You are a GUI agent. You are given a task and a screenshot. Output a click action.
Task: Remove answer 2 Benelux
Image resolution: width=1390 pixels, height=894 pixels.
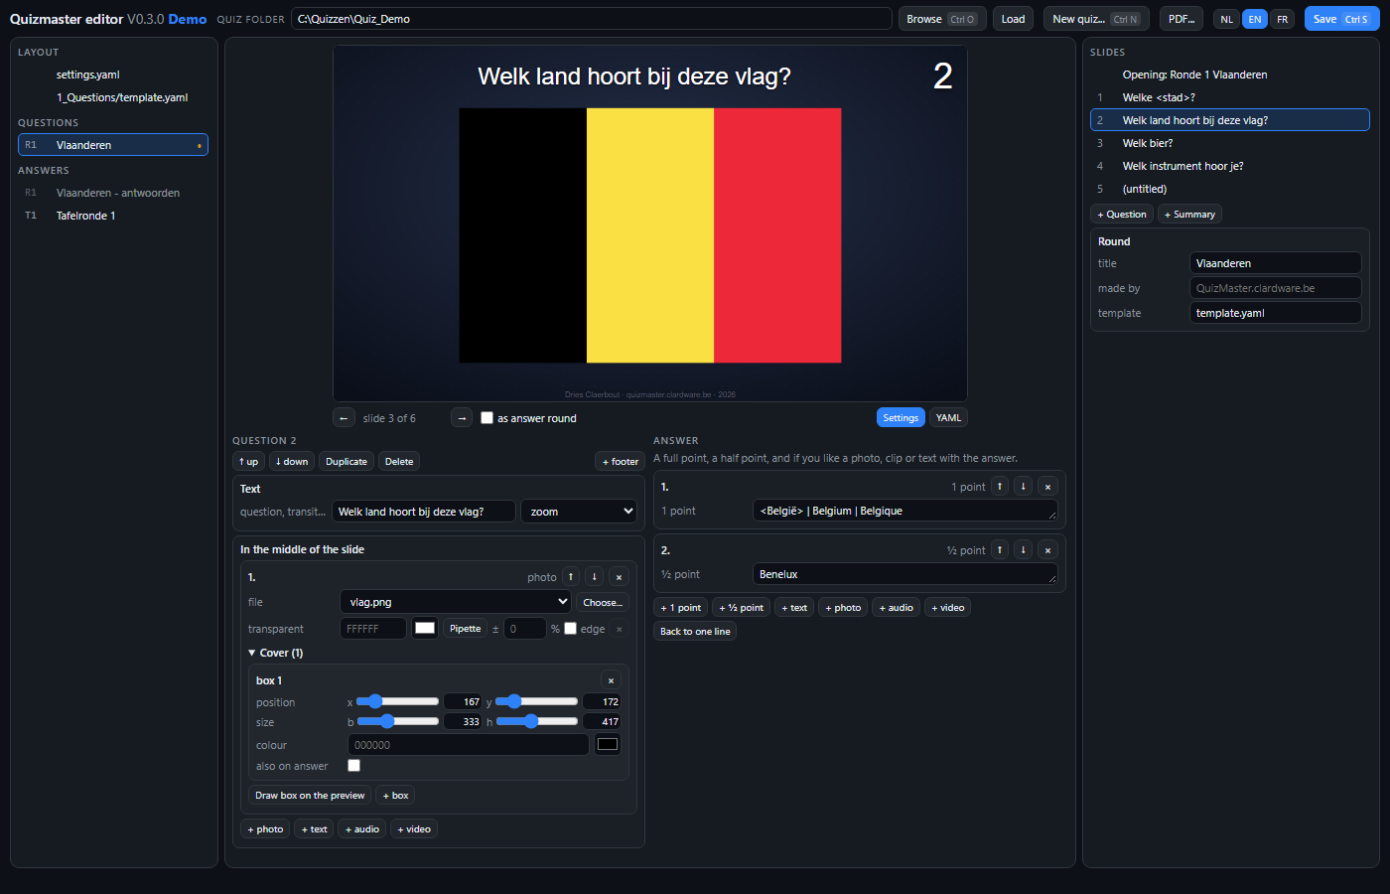point(1047,550)
